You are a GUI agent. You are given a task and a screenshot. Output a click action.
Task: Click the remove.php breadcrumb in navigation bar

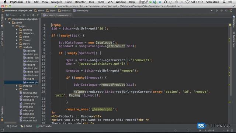coord(81,11)
